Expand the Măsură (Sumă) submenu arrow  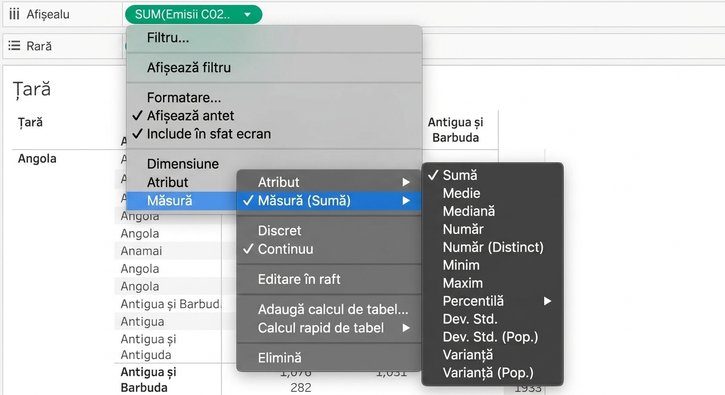406,201
